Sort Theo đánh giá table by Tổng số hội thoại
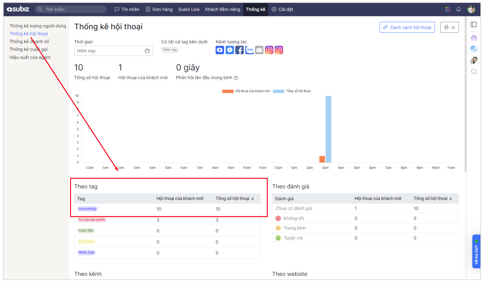This screenshot has width=483, height=282. 433,199
